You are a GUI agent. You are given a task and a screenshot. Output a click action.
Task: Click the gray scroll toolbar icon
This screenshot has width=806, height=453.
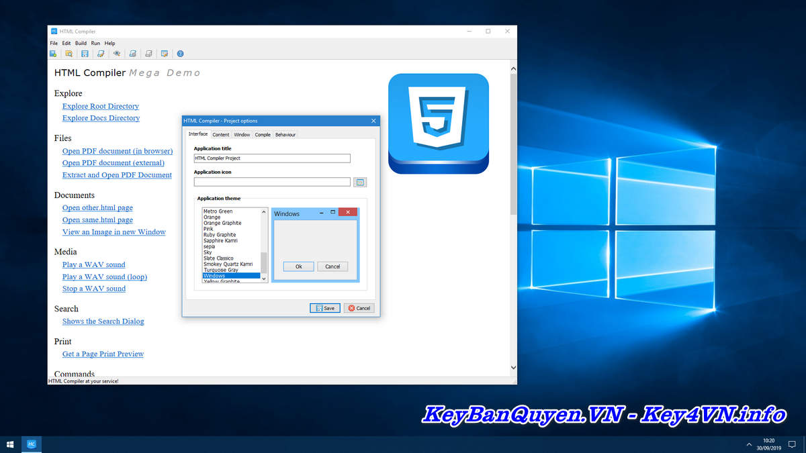point(148,54)
